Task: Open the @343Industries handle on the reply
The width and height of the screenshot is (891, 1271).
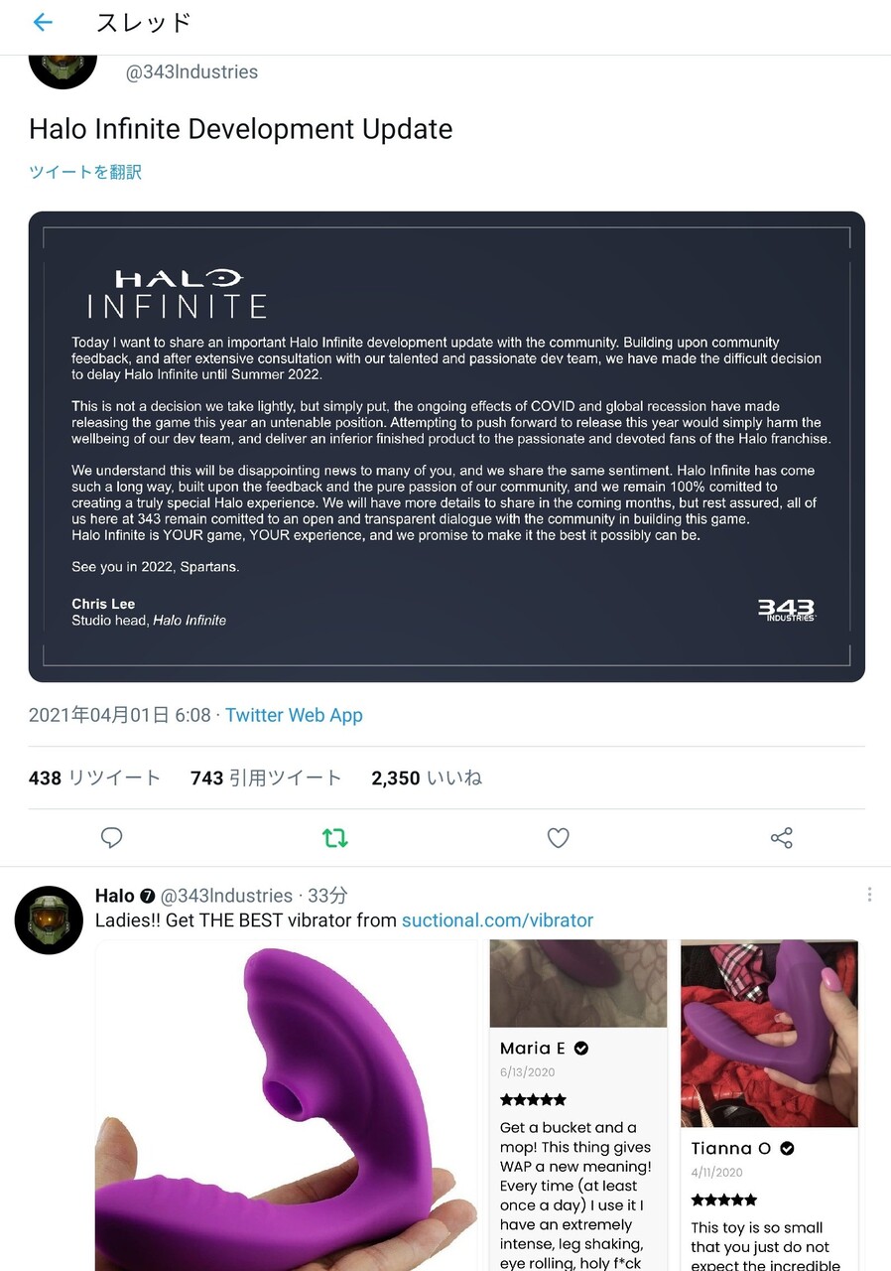Action: [226, 896]
